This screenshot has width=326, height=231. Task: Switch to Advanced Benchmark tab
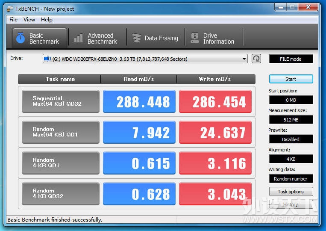coord(97,38)
